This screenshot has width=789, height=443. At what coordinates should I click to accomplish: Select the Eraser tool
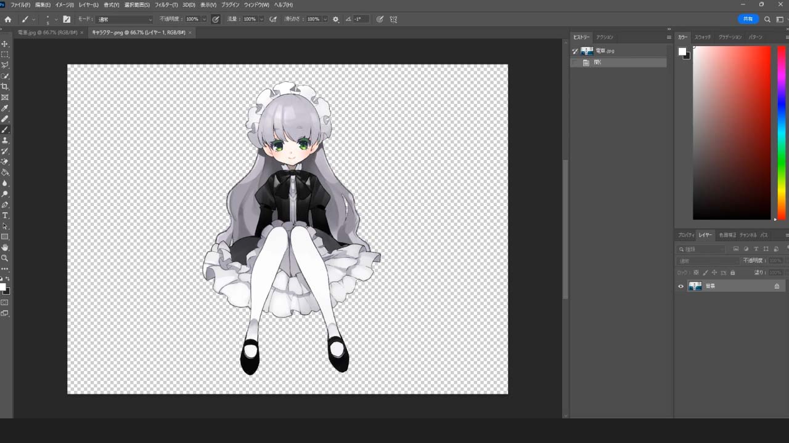pos(5,162)
